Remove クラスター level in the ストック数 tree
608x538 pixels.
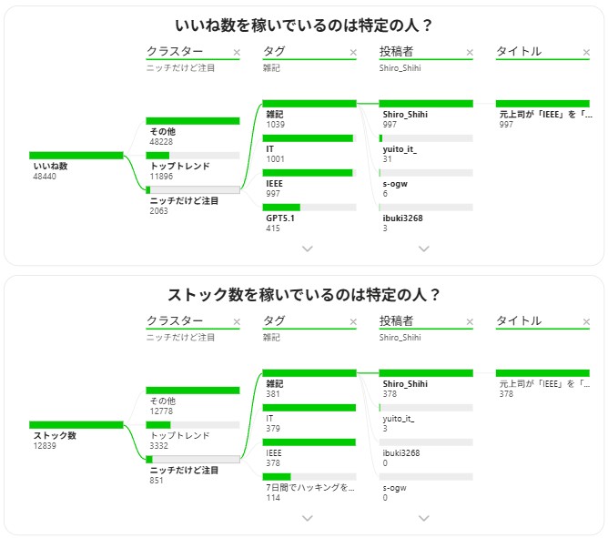pyautogui.click(x=237, y=322)
